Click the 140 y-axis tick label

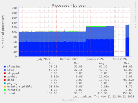pyautogui.click(x=14, y=22)
